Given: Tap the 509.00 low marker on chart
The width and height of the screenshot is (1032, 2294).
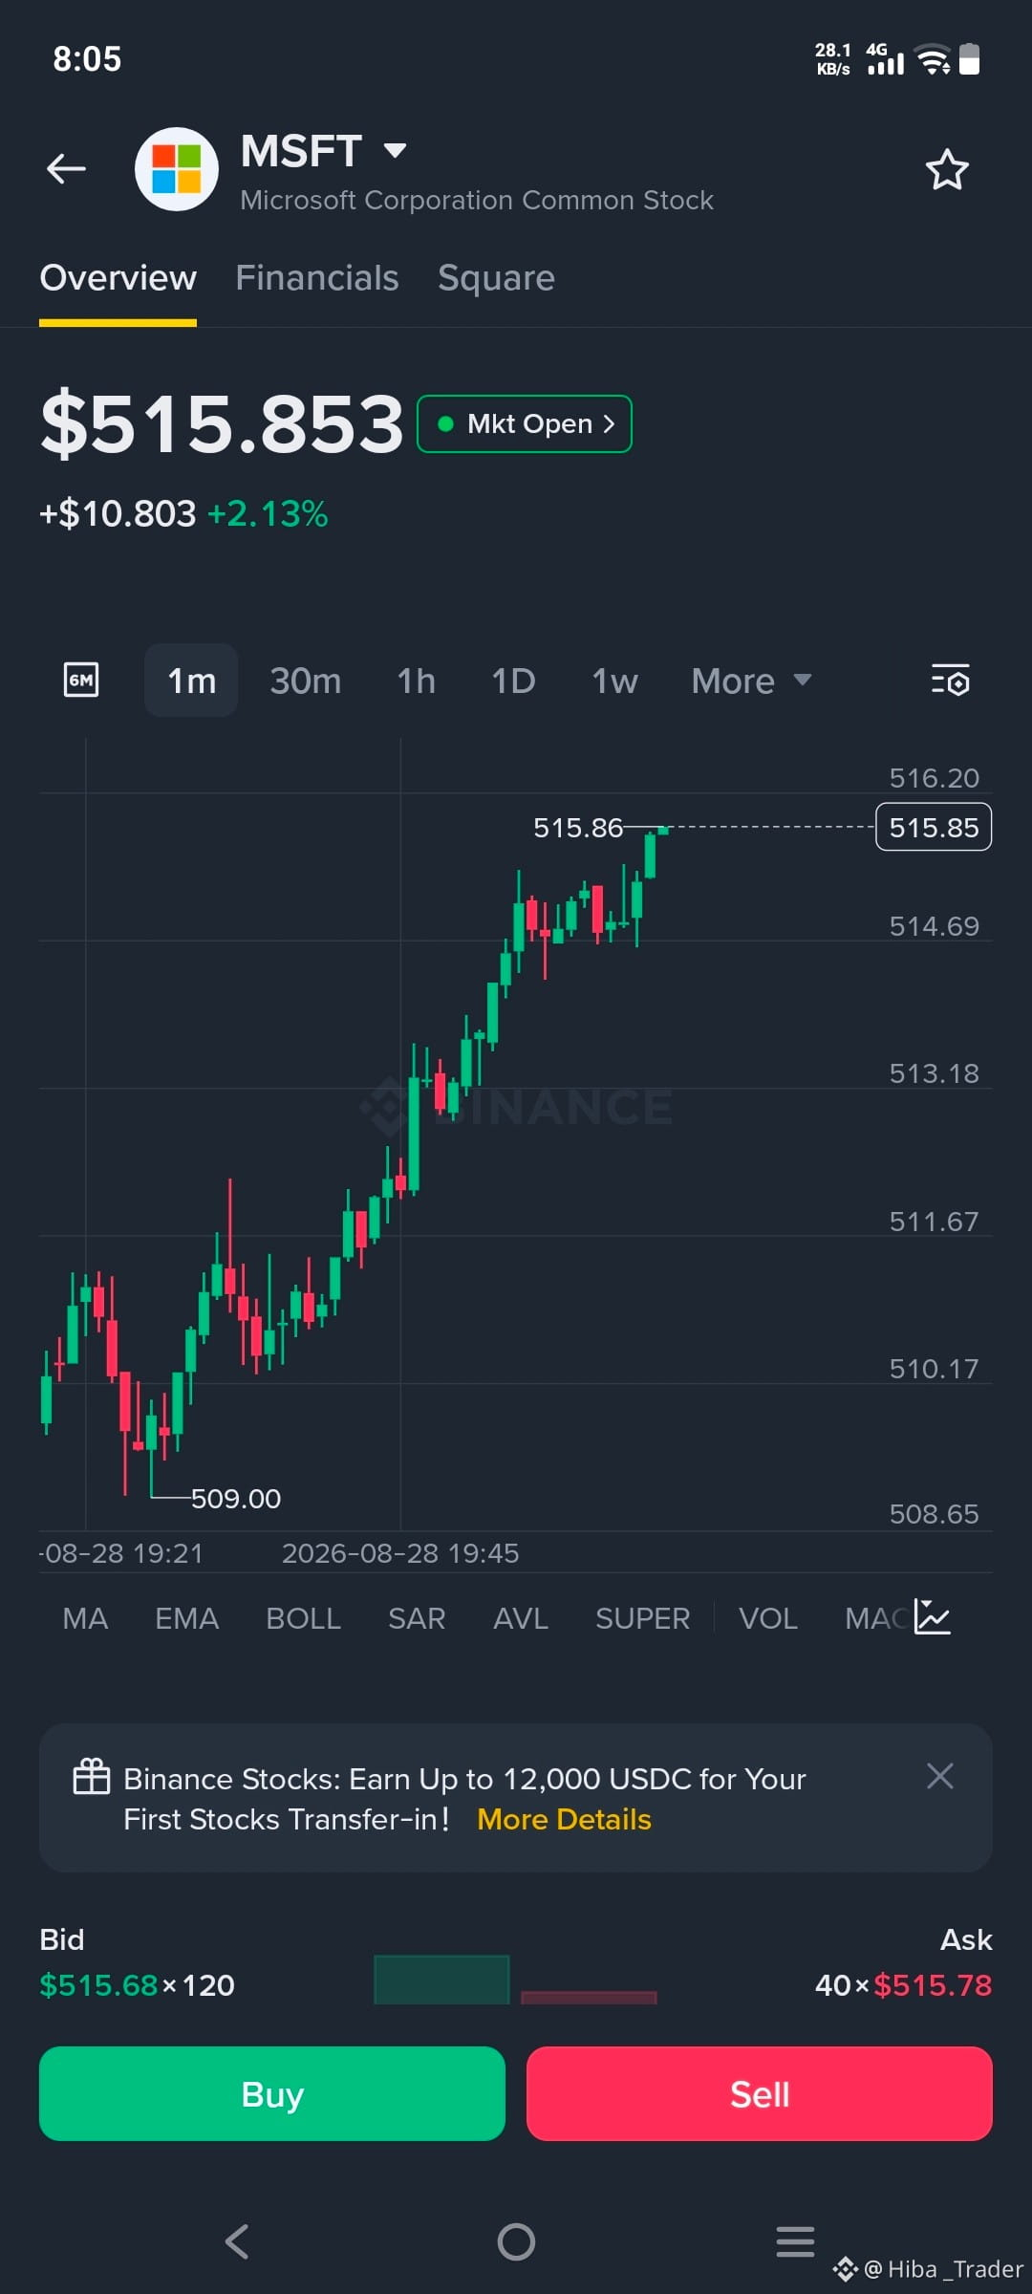Looking at the screenshot, I should tap(236, 1498).
